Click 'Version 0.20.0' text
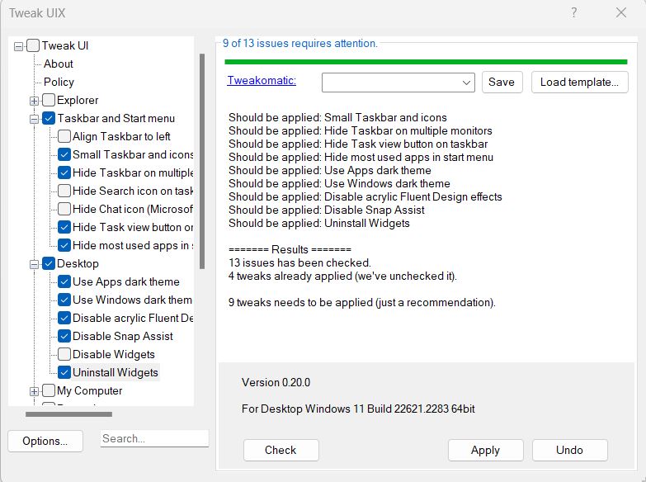This screenshot has width=646, height=482. (x=276, y=382)
